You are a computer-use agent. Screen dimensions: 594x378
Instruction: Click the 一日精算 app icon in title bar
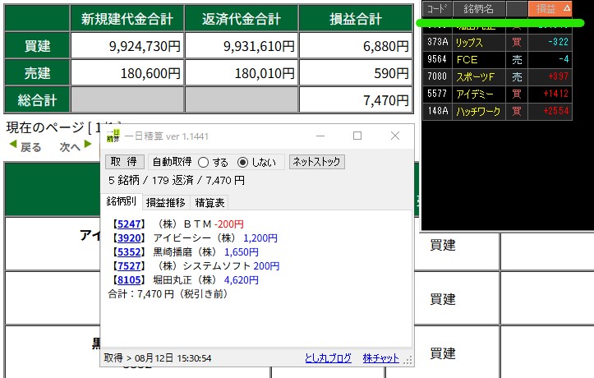click(113, 136)
